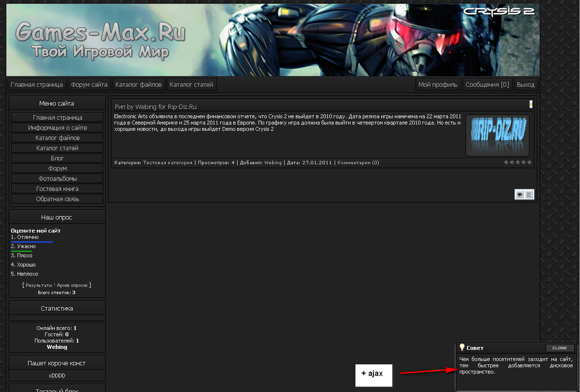Select Каталог статей in the Меню сайта sidebar
Screen dimensions: 580x392
point(57,148)
